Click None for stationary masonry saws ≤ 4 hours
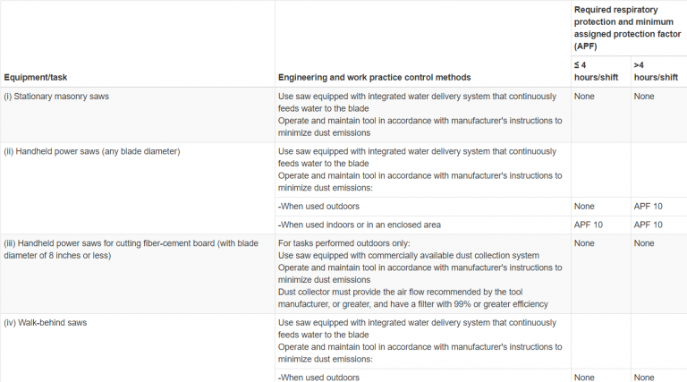687x382 pixels. 585,96
